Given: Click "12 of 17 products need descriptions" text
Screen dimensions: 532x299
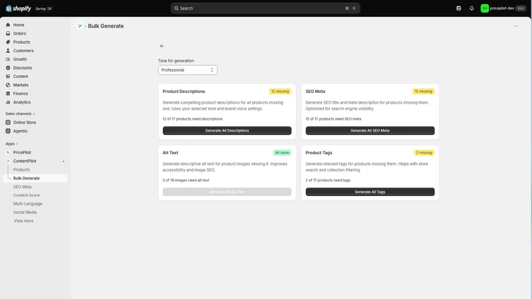Looking at the screenshot, I should pos(192,119).
